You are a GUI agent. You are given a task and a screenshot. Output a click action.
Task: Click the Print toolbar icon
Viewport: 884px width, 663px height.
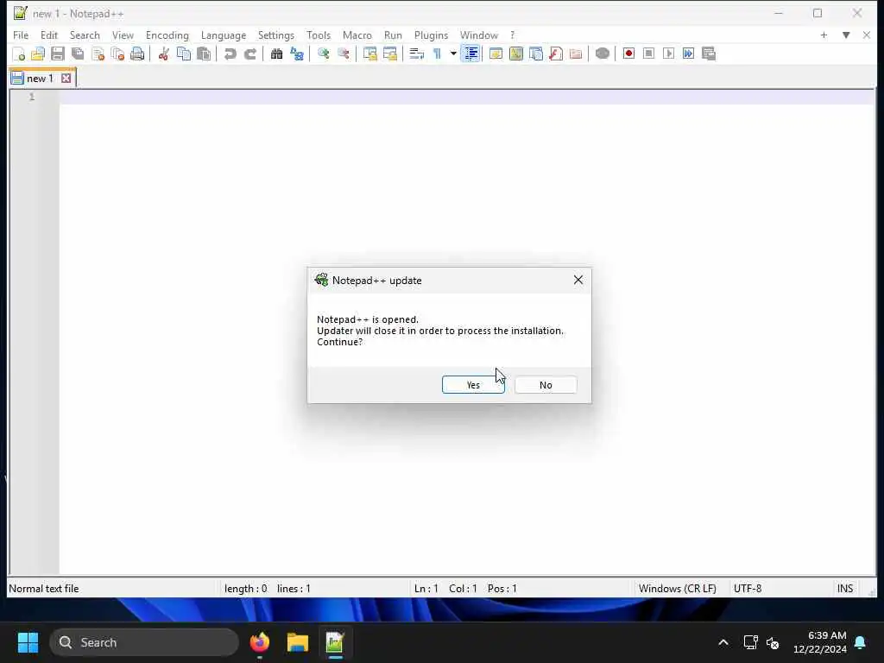click(137, 54)
